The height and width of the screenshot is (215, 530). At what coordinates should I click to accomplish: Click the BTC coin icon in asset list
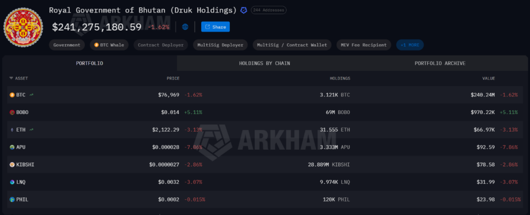pyautogui.click(x=12, y=95)
